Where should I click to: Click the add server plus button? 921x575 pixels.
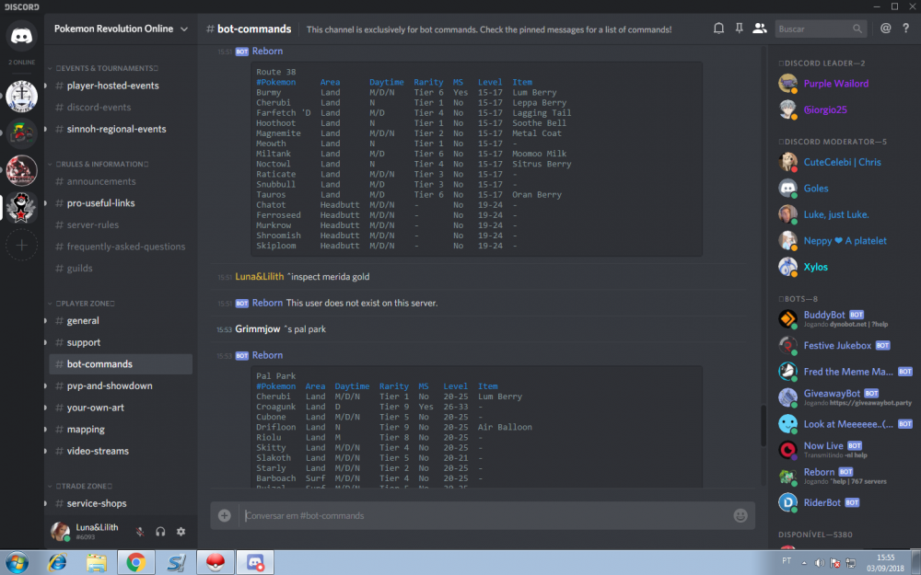click(22, 246)
